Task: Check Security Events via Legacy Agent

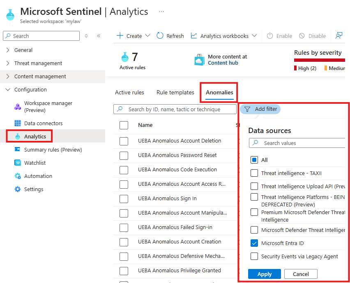Action: (x=254, y=256)
